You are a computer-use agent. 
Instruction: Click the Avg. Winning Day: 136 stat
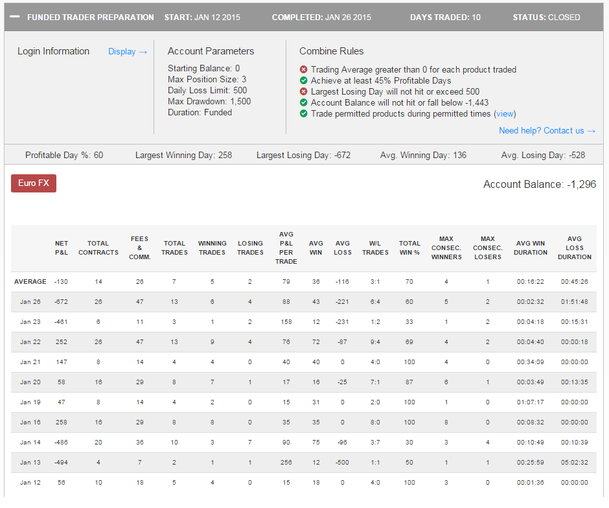point(423,156)
